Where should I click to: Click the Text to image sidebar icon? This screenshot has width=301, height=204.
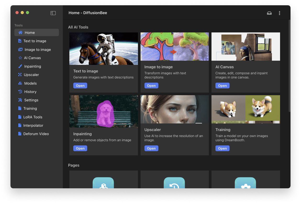tap(20, 41)
